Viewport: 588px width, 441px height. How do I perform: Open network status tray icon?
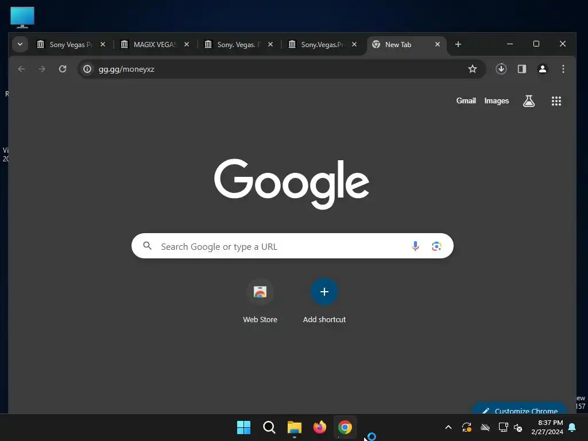503,427
